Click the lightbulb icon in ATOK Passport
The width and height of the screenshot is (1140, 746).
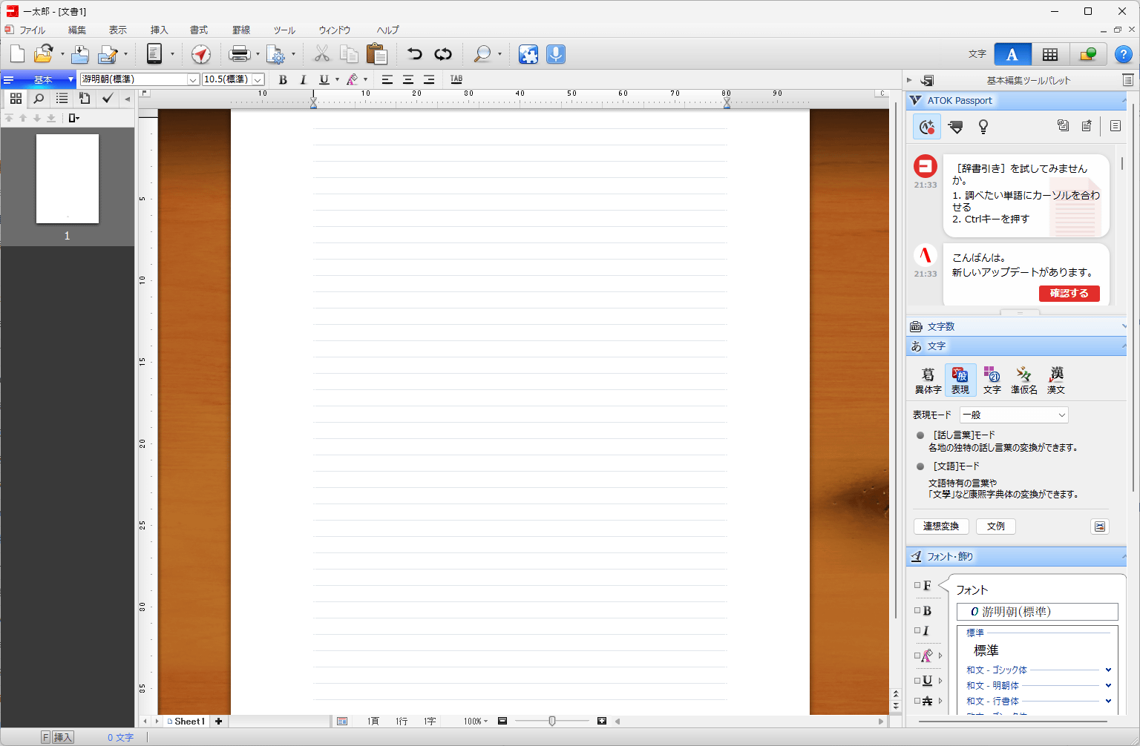(983, 127)
